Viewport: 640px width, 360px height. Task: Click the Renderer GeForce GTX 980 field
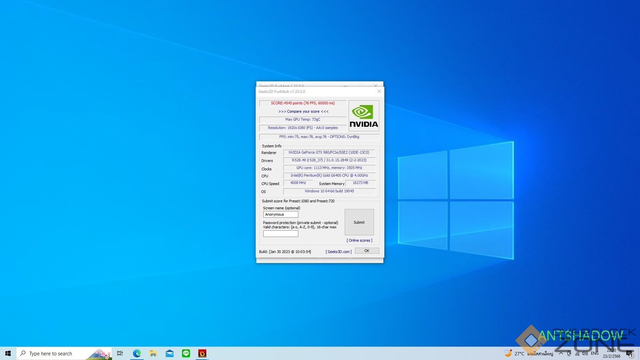329,153
